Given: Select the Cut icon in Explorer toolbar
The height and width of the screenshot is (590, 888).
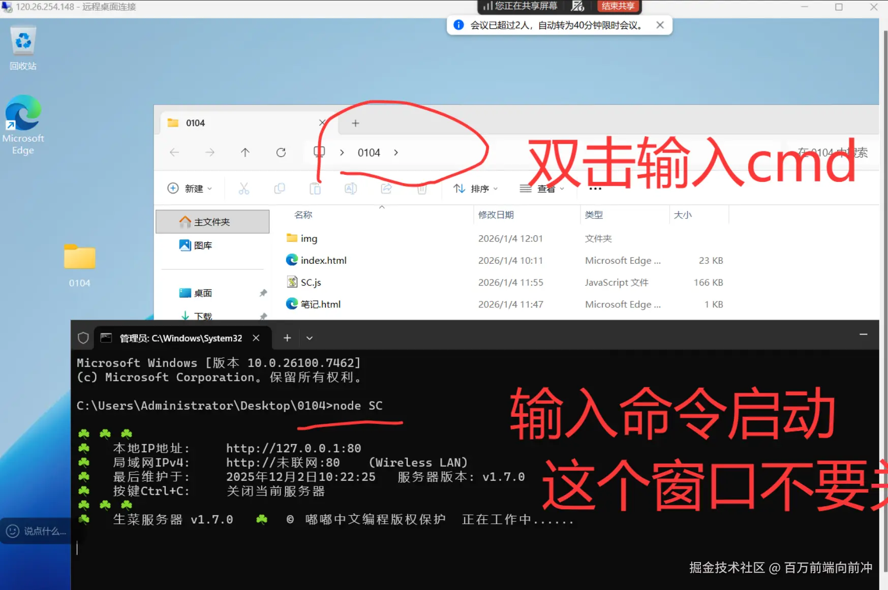Looking at the screenshot, I should (244, 188).
